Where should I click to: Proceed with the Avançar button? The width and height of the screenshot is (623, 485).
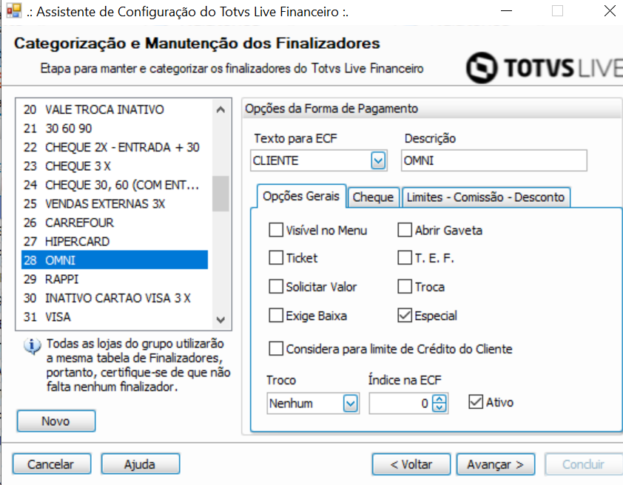pyautogui.click(x=496, y=464)
